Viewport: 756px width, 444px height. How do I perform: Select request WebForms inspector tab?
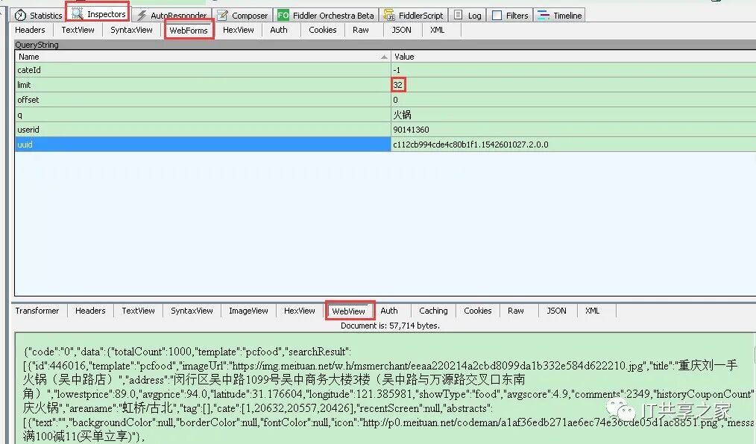tap(189, 29)
